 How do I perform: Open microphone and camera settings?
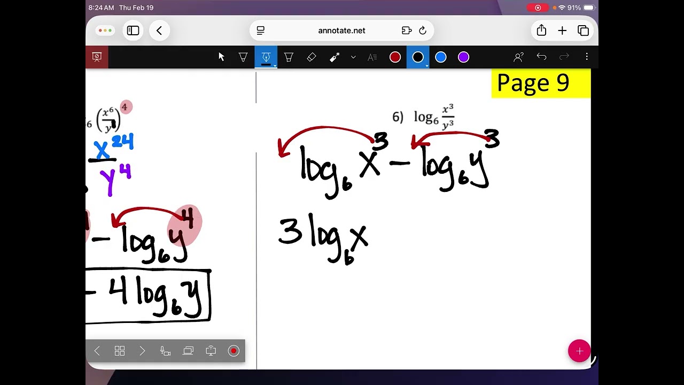pyautogui.click(x=166, y=351)
